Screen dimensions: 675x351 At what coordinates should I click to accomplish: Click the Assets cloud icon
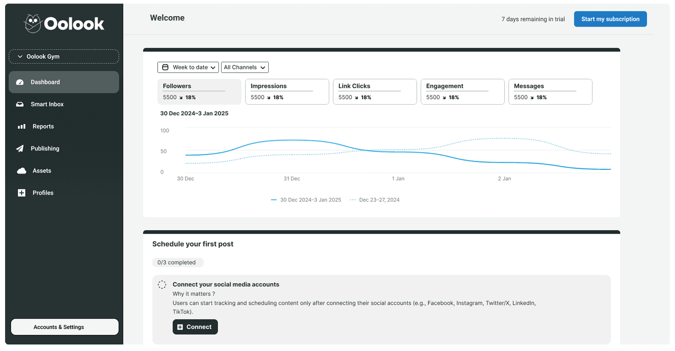point(21,171)
